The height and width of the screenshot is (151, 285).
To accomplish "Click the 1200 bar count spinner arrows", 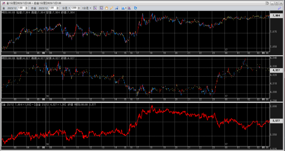I will click(79, 8).
